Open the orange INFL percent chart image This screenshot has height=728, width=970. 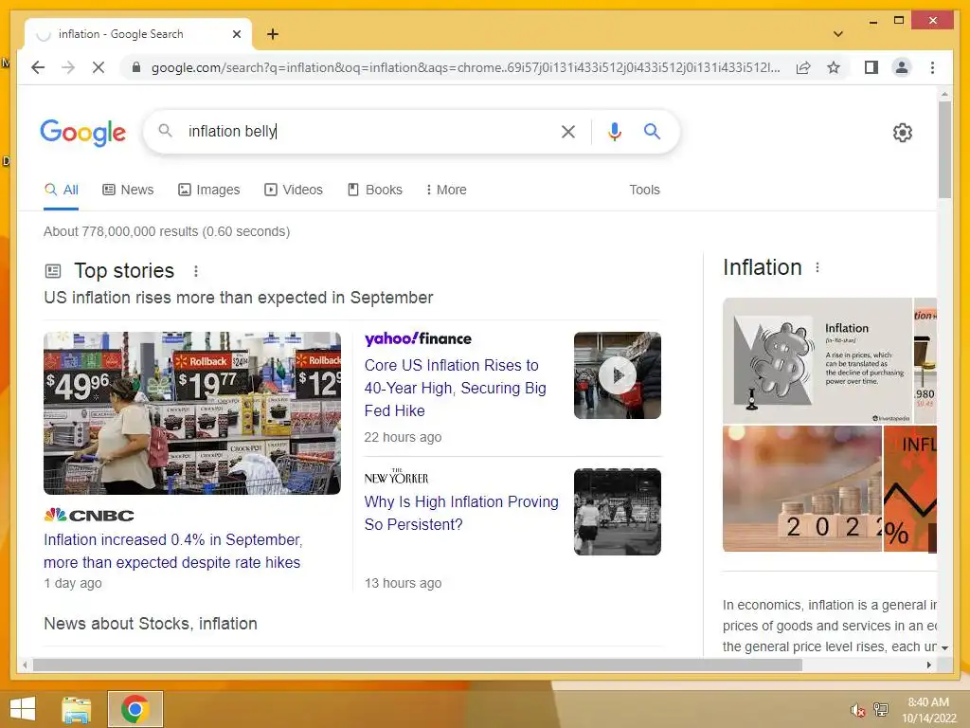click(x=910, y=488)
